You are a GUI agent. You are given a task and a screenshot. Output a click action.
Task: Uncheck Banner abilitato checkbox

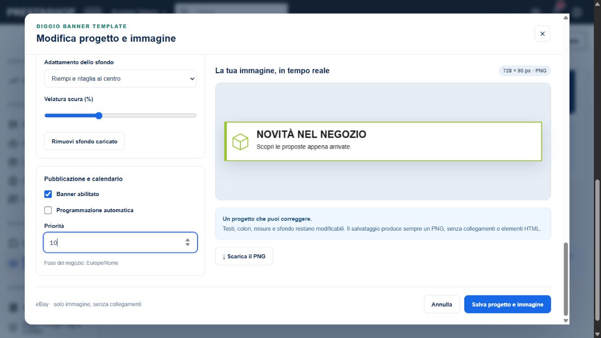point(48,194)
